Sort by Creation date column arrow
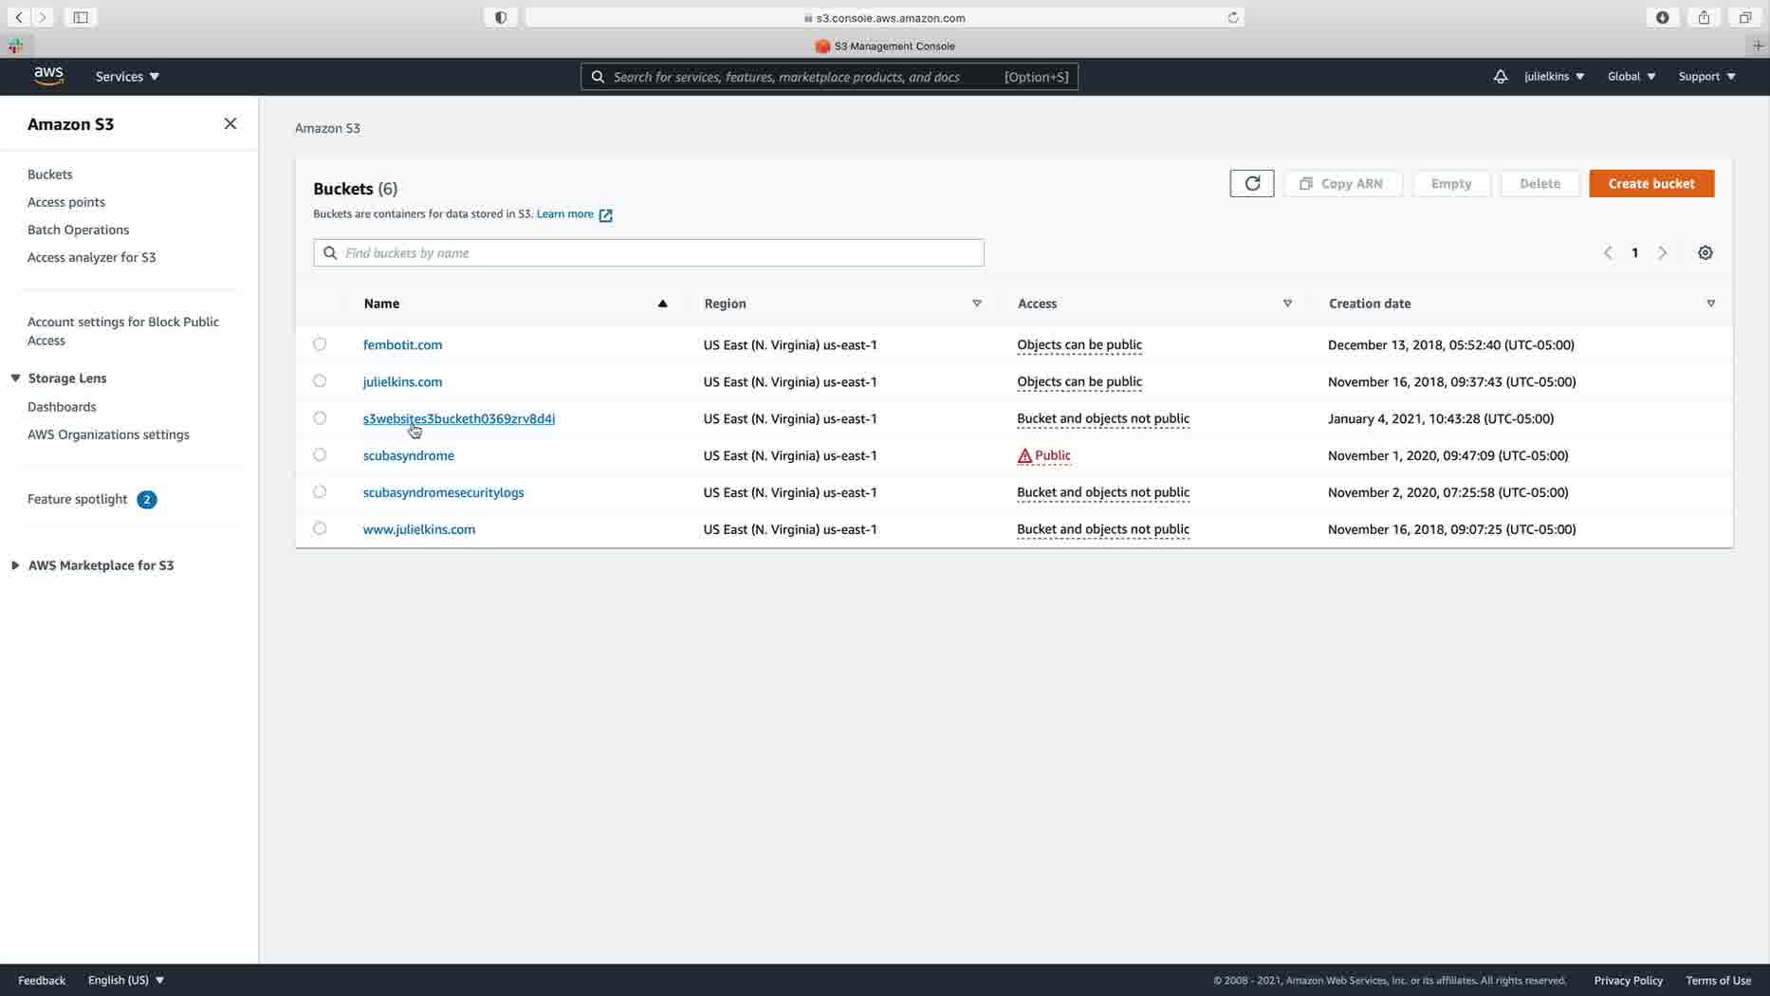The image size is (1770, 996). click(1711, 304)
